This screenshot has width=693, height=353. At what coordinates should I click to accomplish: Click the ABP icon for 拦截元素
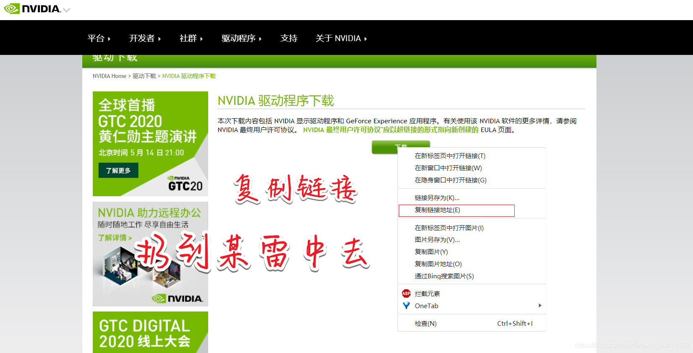click(406, 293)
